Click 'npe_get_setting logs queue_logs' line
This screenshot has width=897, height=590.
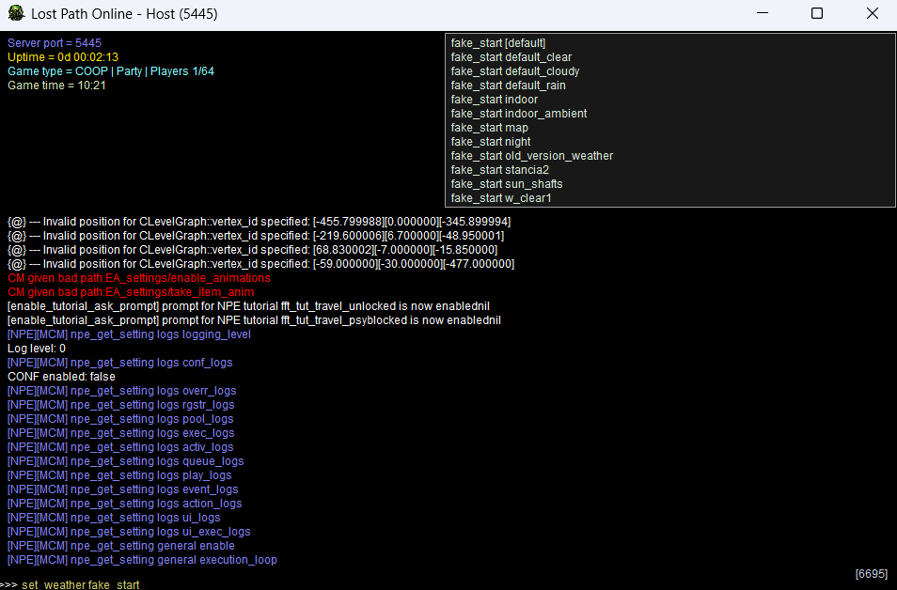(x=126, y=460)
